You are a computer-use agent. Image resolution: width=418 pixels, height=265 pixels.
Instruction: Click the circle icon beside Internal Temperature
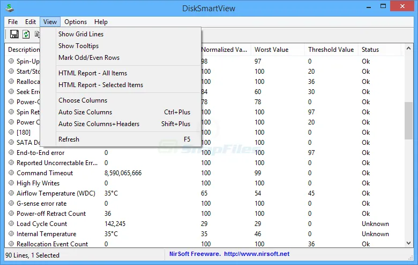point(11,233)
